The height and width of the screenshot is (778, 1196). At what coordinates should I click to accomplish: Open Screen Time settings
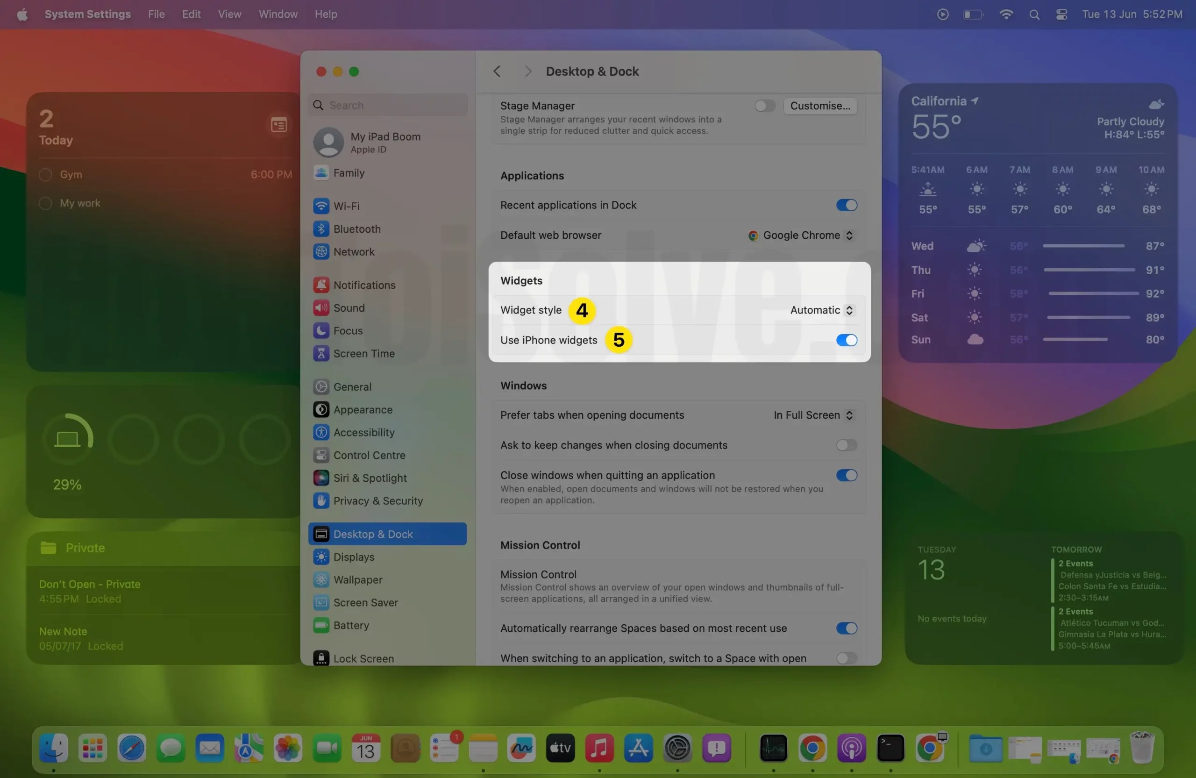click(364, 353)
